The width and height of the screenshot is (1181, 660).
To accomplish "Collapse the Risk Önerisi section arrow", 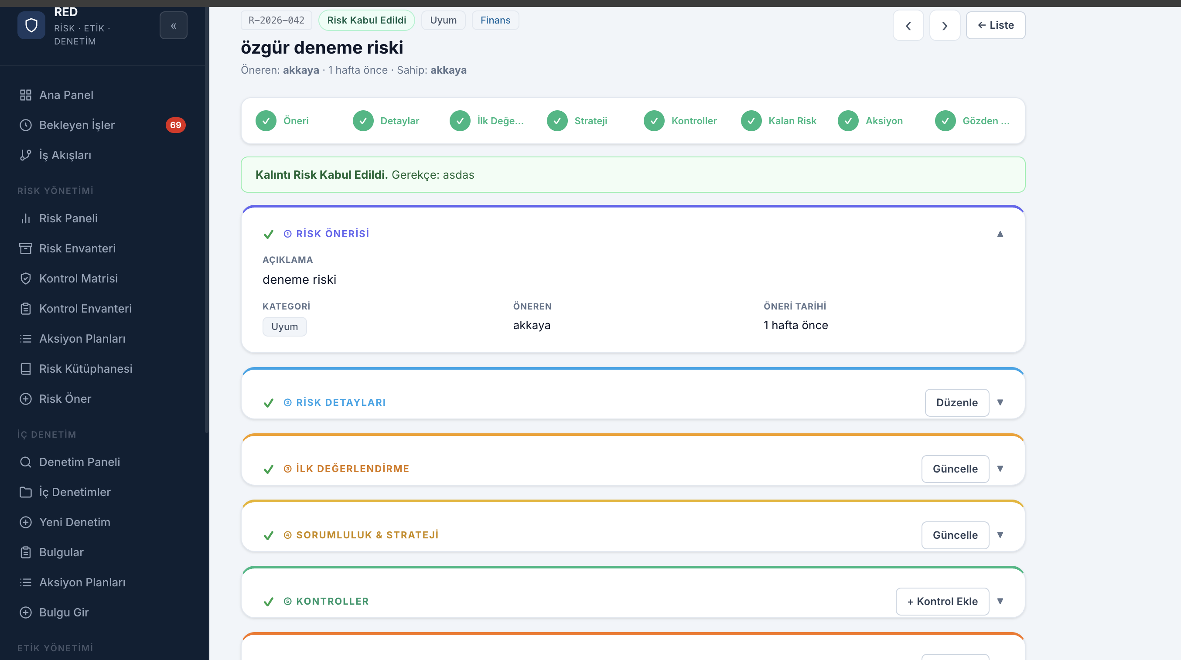I will point(1000,234).
